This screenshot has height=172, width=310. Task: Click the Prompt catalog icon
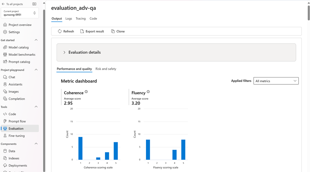pos(5,61)
